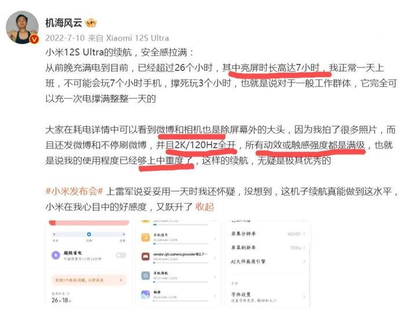Image resolution: width=406 pixels, height=309 pixels.
Task: Expand the 屏幕分辨率 WQHD+ chevron
Action: (304, 234)
